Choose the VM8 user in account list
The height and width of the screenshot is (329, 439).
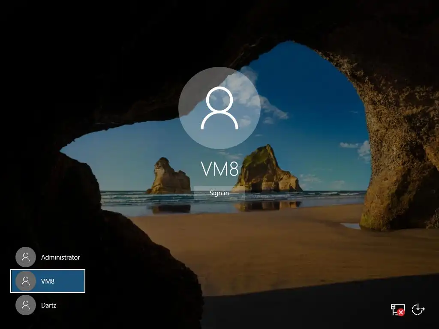tap(48, 281)
